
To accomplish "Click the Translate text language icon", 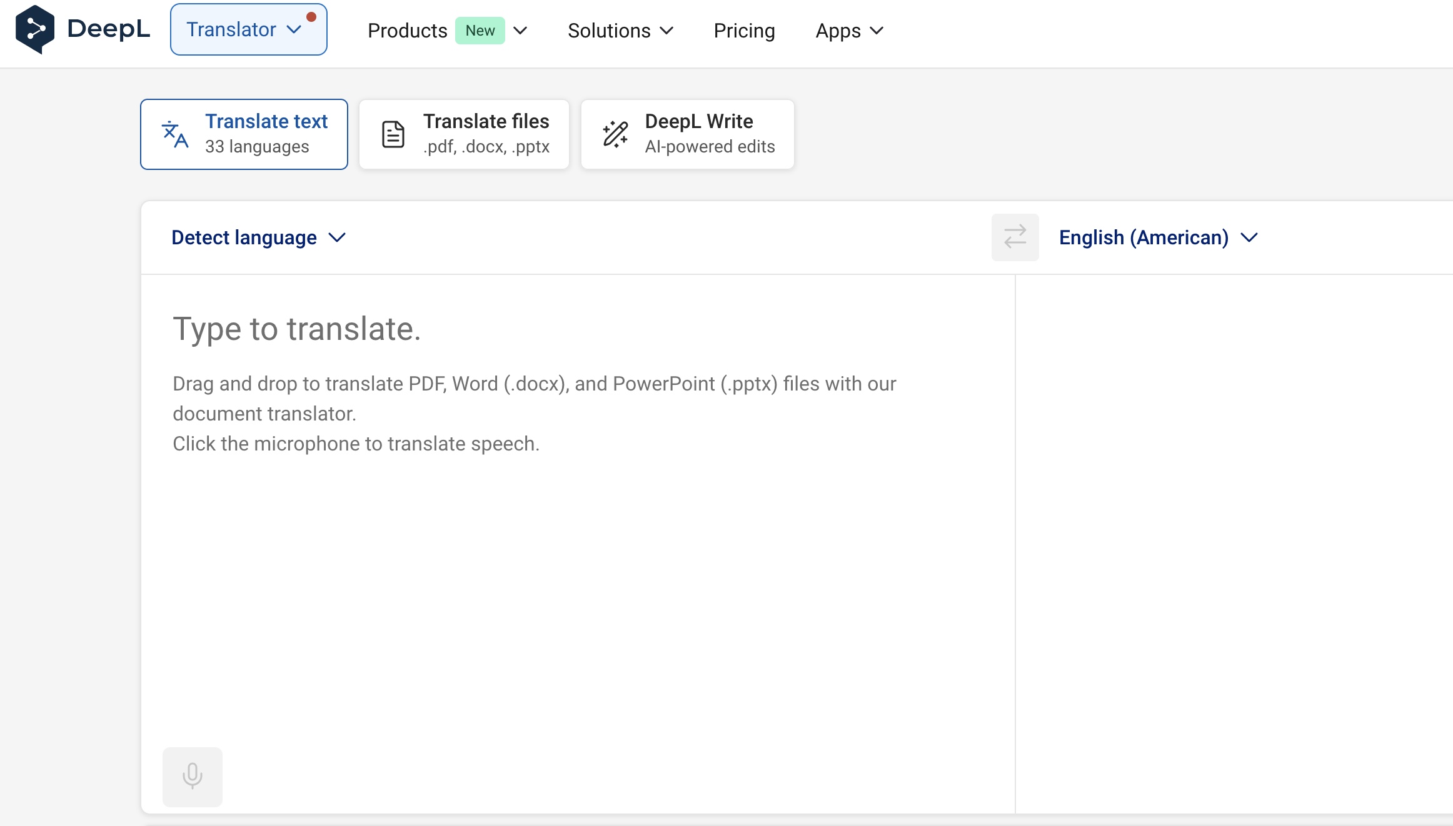I will [x=174, y=134].
